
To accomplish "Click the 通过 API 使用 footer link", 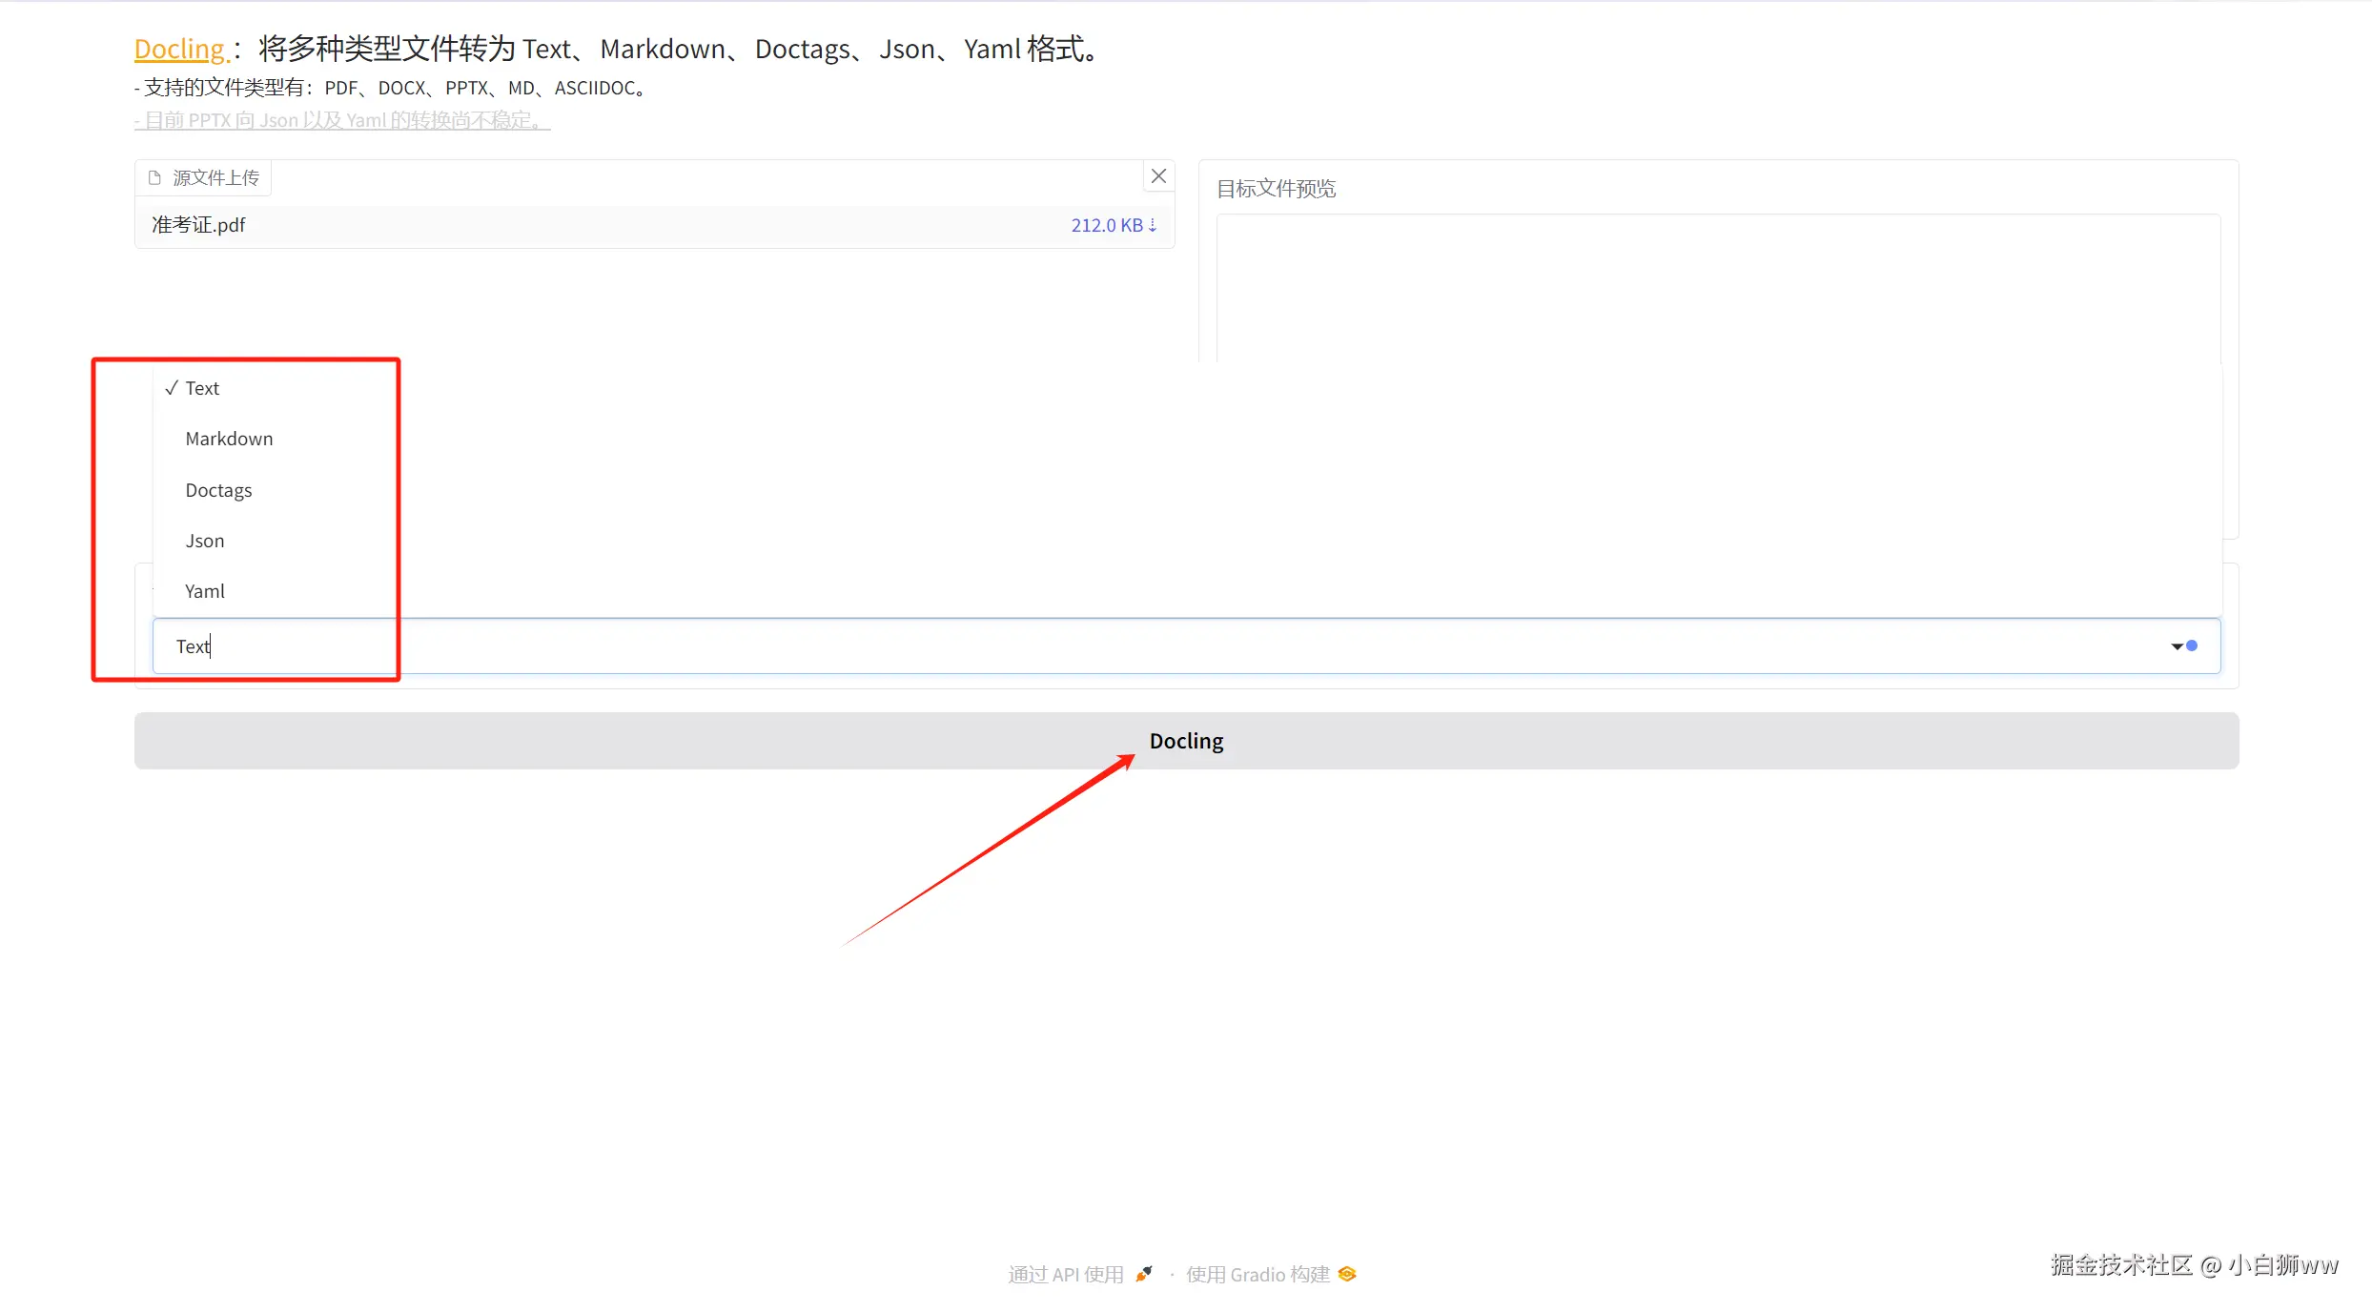I will 1066,1275.
